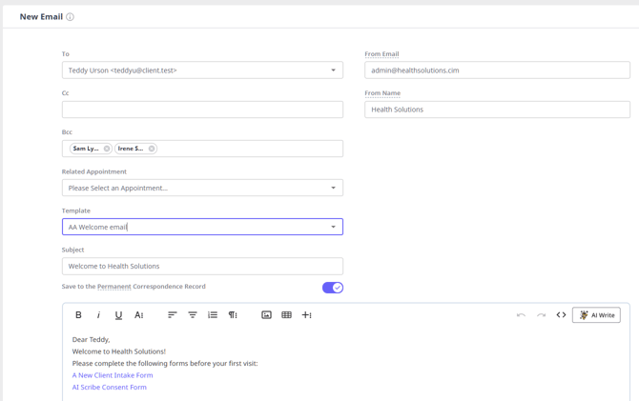Open the AI Scribe Consent Form link

110,388
